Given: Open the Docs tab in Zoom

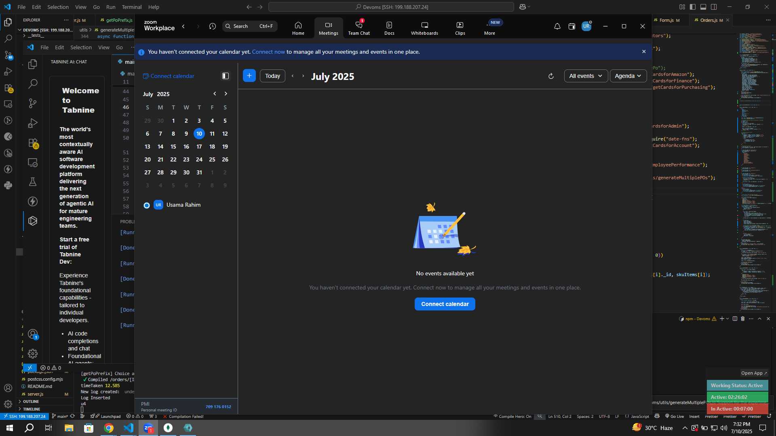Looking at the screenshot, I should [389, 28].
